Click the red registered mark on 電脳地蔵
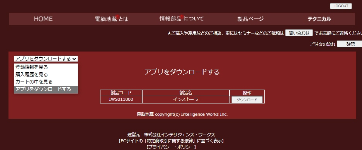 click(x=117, y=17)
